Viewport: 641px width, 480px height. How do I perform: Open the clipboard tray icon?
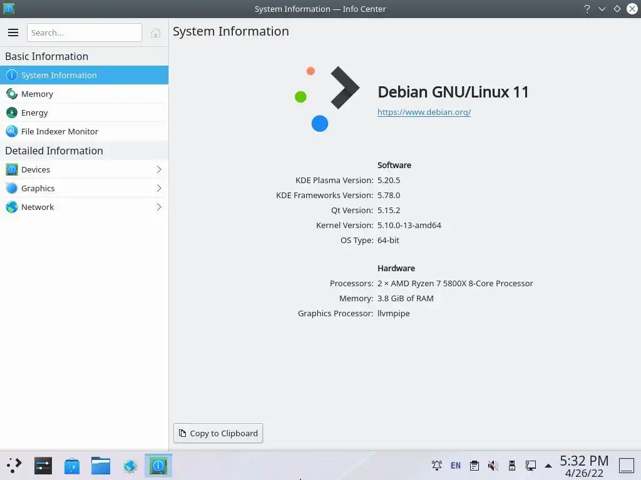[x=474, y=465]
